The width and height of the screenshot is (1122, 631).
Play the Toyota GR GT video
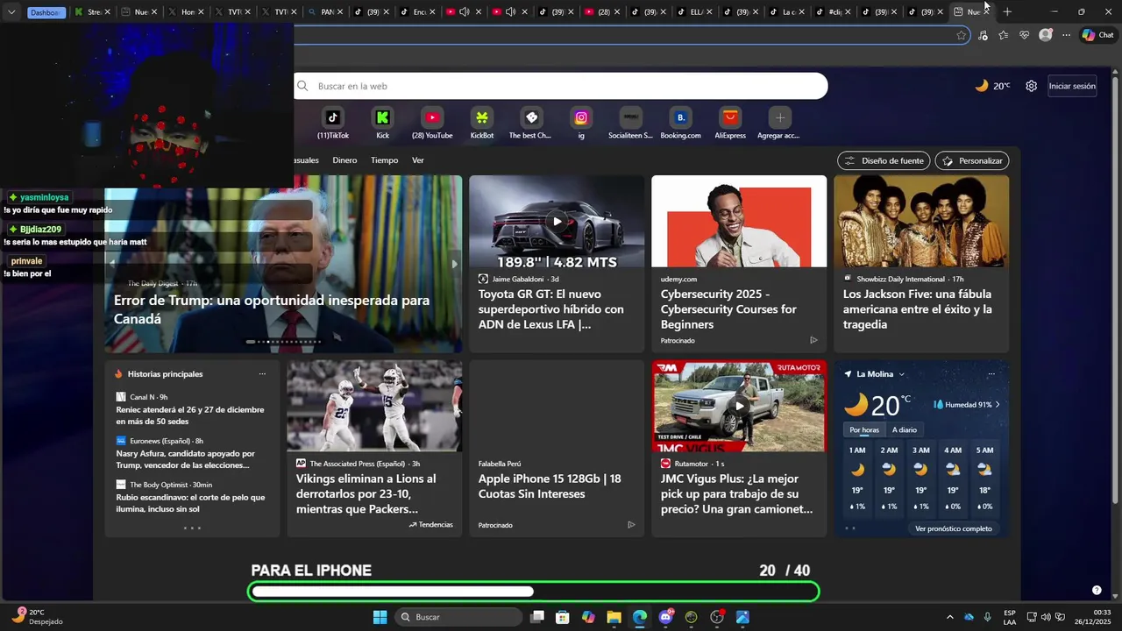tap(557, 221)
